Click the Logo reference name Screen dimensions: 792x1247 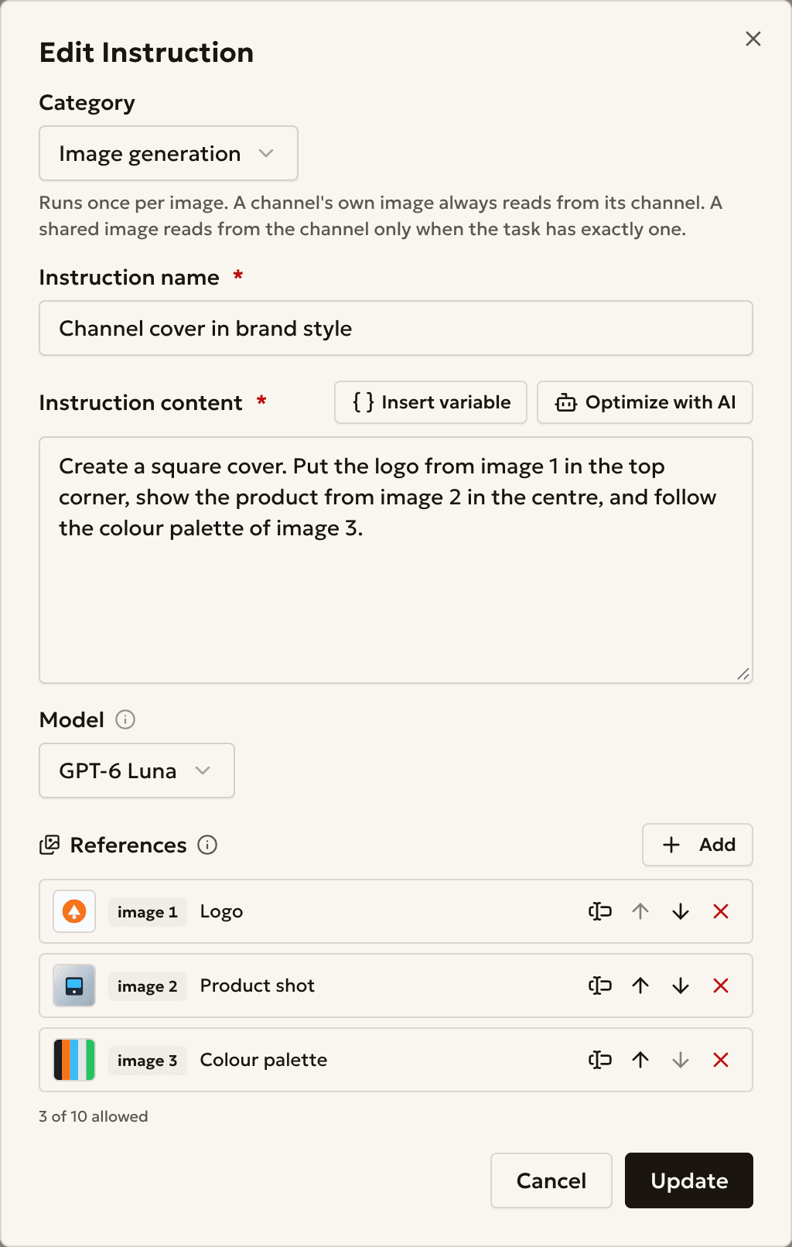pyautogui.click(x=221, y=911)
